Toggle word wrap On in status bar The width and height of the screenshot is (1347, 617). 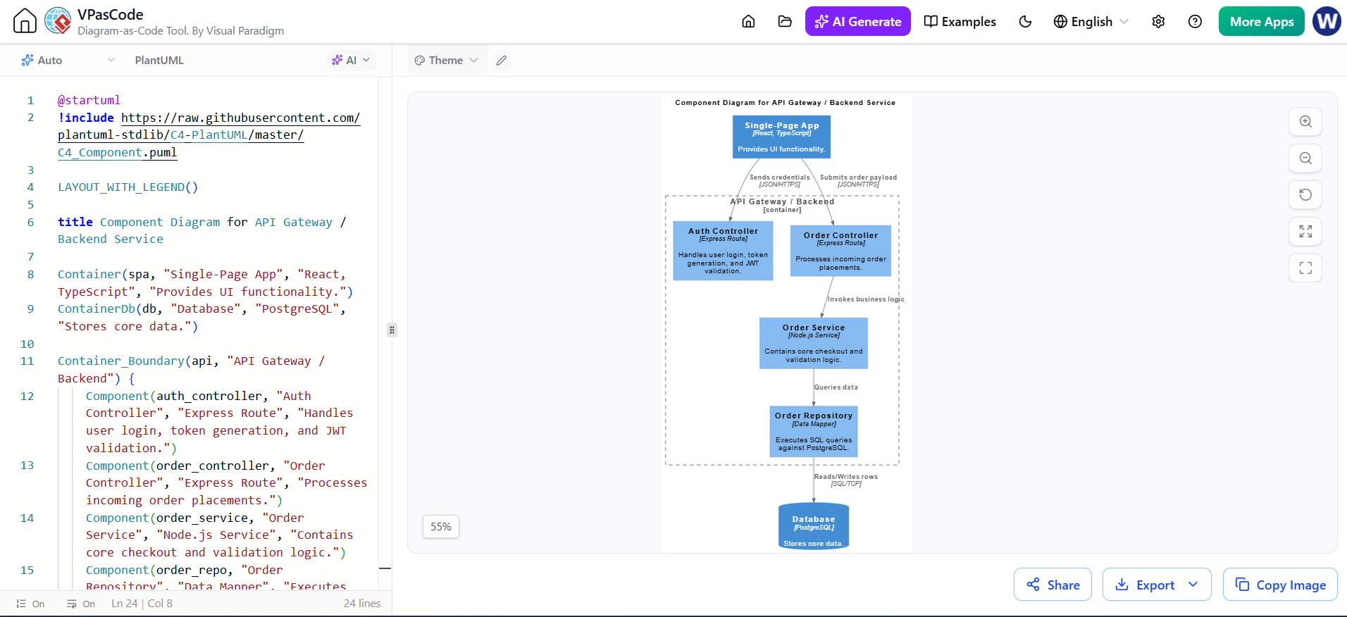pos(81,604)
